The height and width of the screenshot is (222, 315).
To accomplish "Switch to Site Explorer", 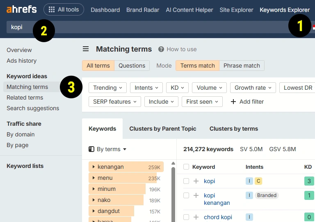I will tap(236, 10).
